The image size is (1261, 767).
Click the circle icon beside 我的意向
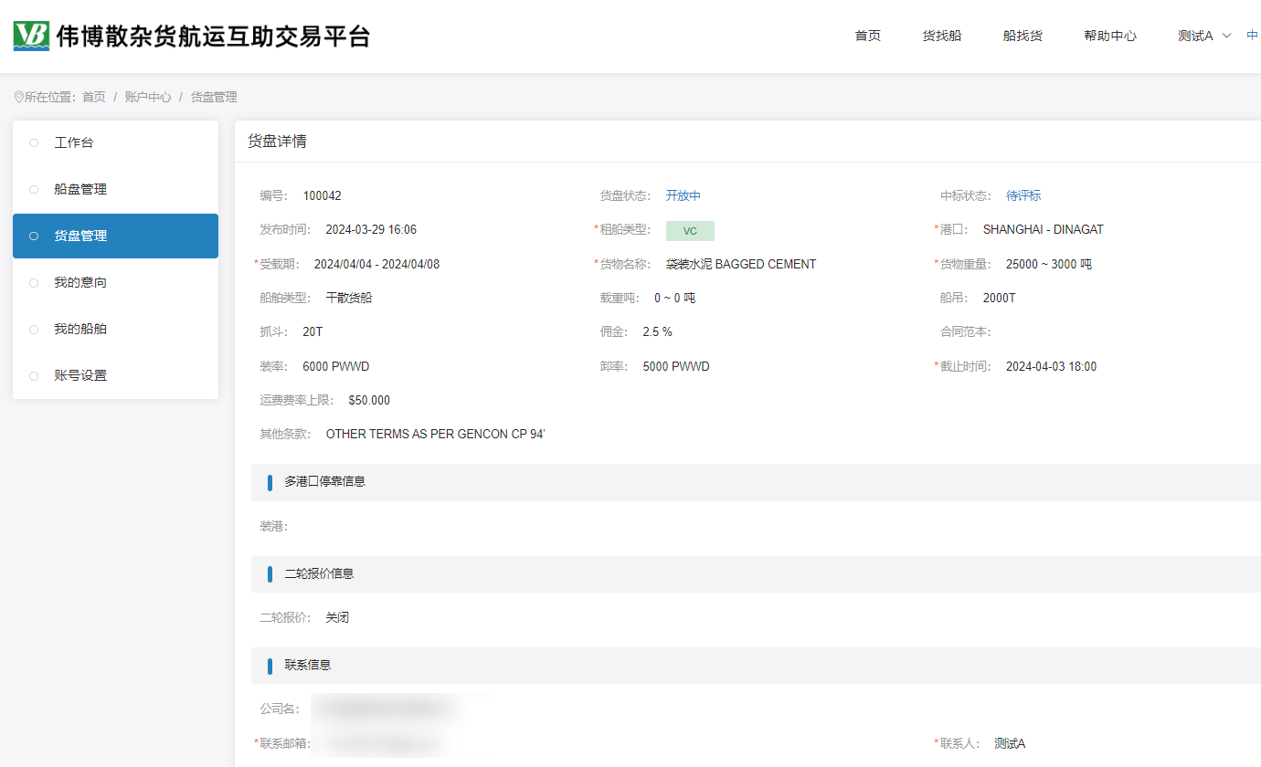click(x=34, y=283)
